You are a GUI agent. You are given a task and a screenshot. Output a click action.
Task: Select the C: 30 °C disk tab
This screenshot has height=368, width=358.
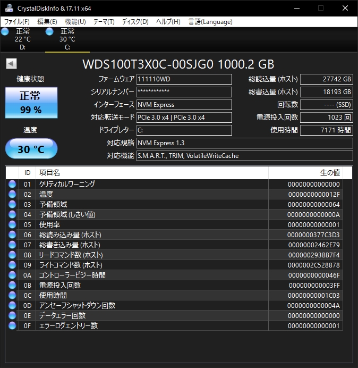[67, 39]
